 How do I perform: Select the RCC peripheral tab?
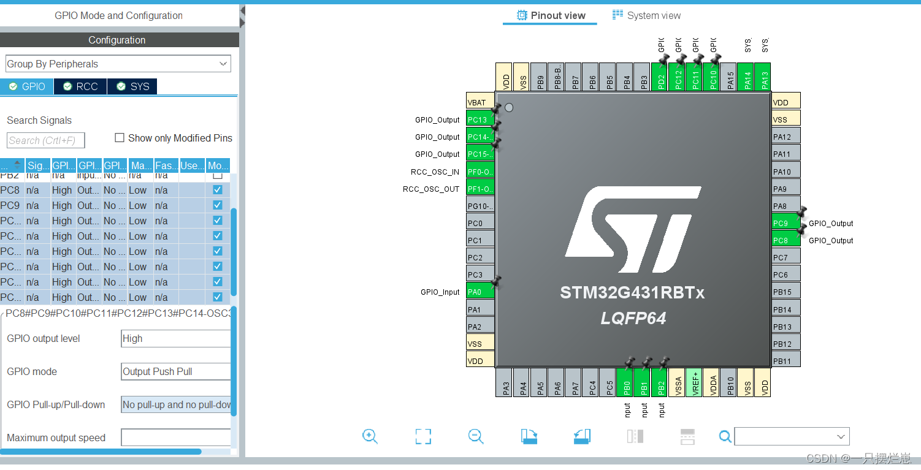80,86
